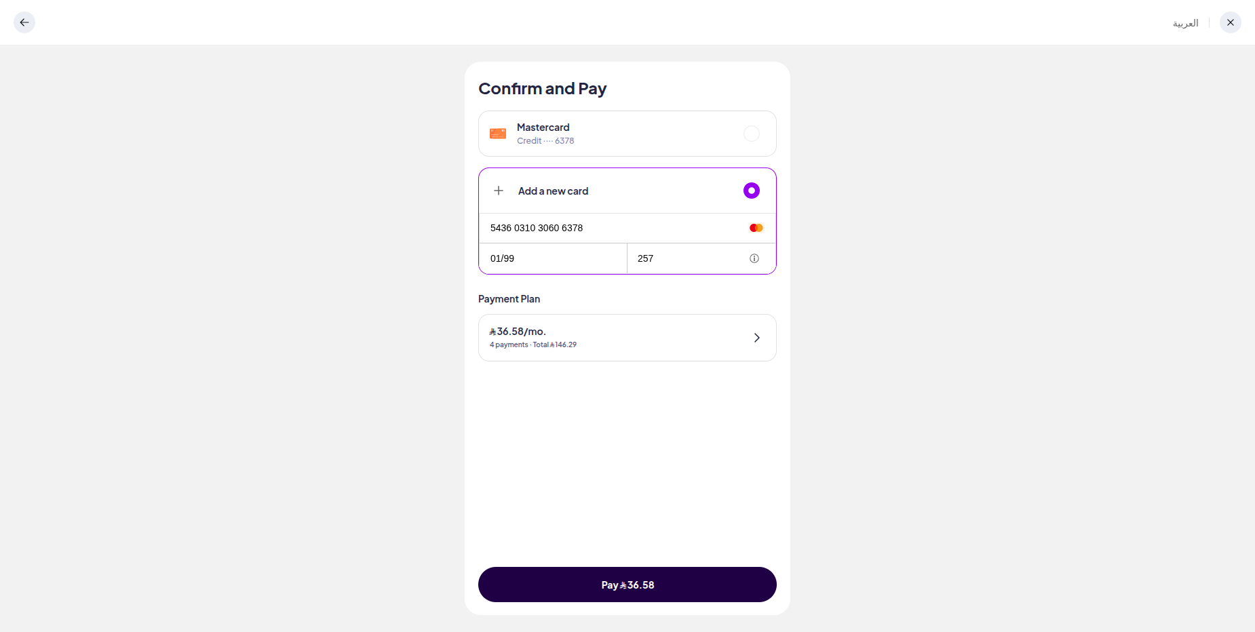Screen dimensions: 1255x632
Task: Click the back arrow icon
Action: (24, 22)
